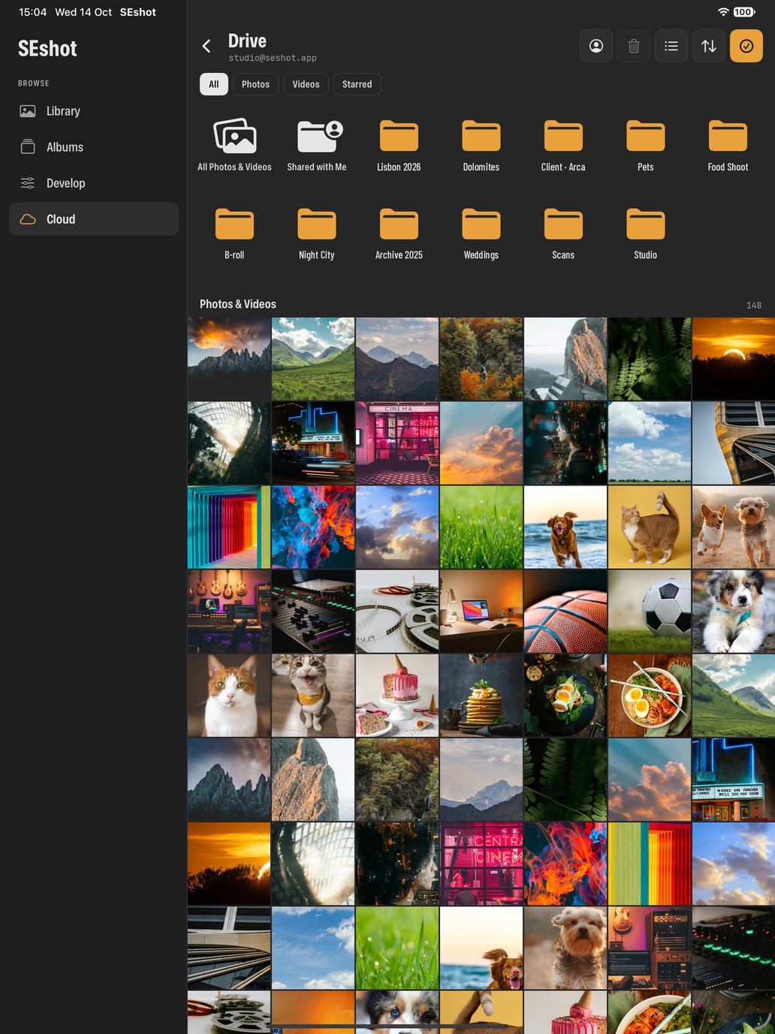Open the Shared with Me folder
This screenshot has height=1034, width=775.
(317, 145)
